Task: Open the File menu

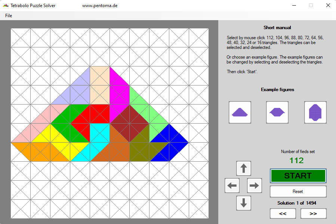Action: click(x=9, y=16)
